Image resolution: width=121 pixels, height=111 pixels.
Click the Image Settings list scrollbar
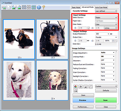pos(116,66)
